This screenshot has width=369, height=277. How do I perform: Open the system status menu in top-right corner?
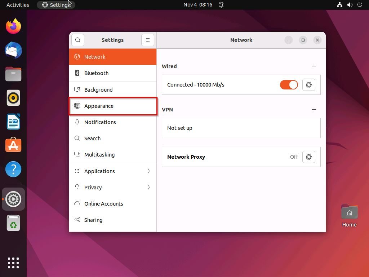(350, 5)
